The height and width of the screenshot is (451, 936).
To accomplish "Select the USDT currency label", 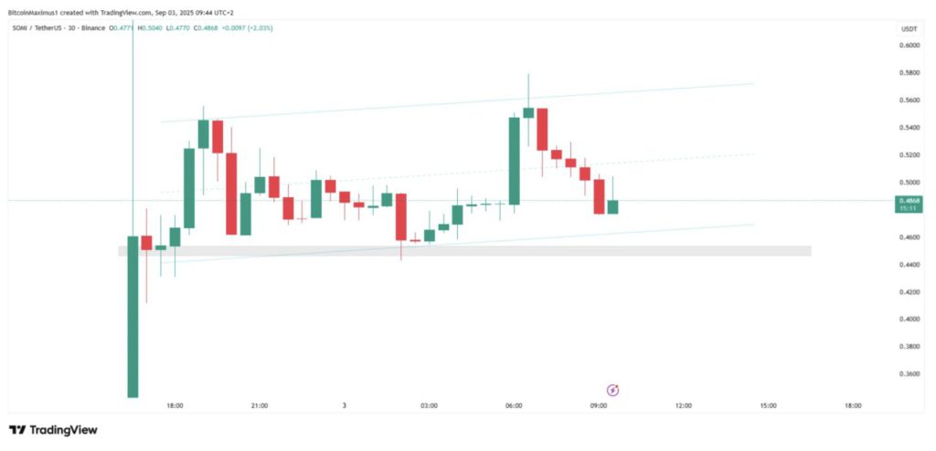I will click(x=909, y=29).
